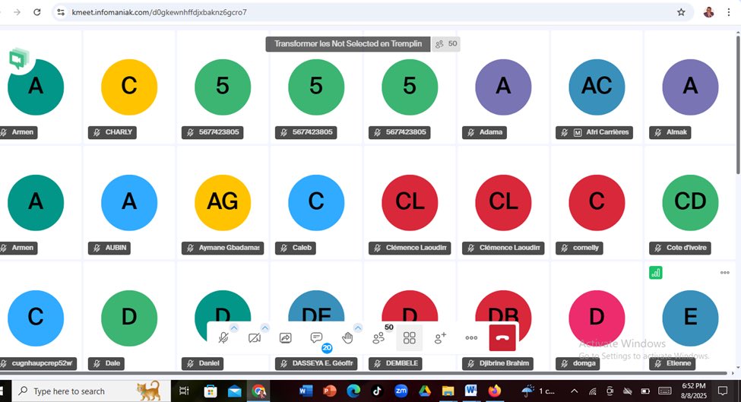Reload the browser page

tap(37, 12)
